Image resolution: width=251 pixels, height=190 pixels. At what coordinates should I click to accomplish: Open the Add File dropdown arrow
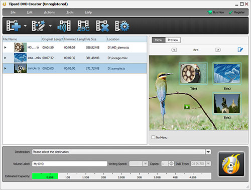25,26
